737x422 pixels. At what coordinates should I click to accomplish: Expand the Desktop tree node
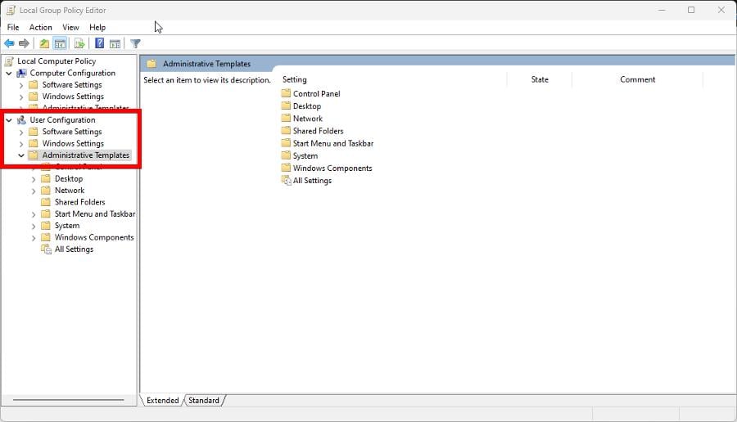click(x=34, y=179)
